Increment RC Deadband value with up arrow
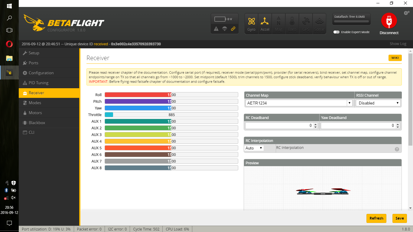Screen dimensions: 413x232 coord(315,124)
